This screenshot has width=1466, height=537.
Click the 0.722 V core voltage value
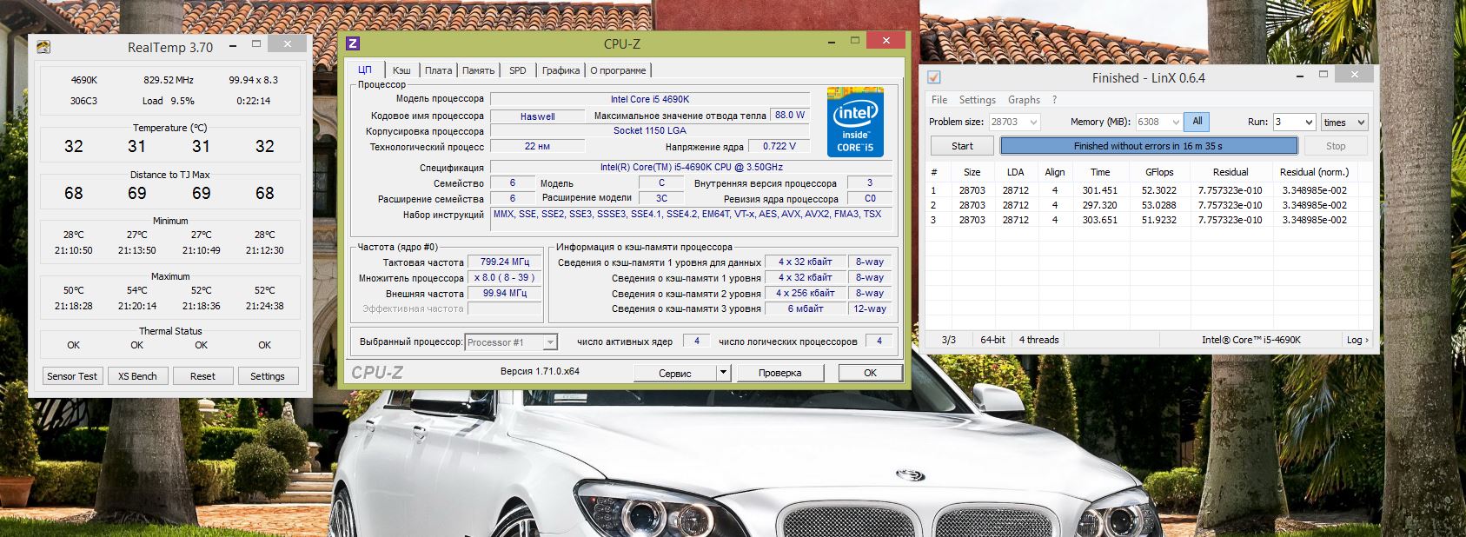(x=779, y=146)
